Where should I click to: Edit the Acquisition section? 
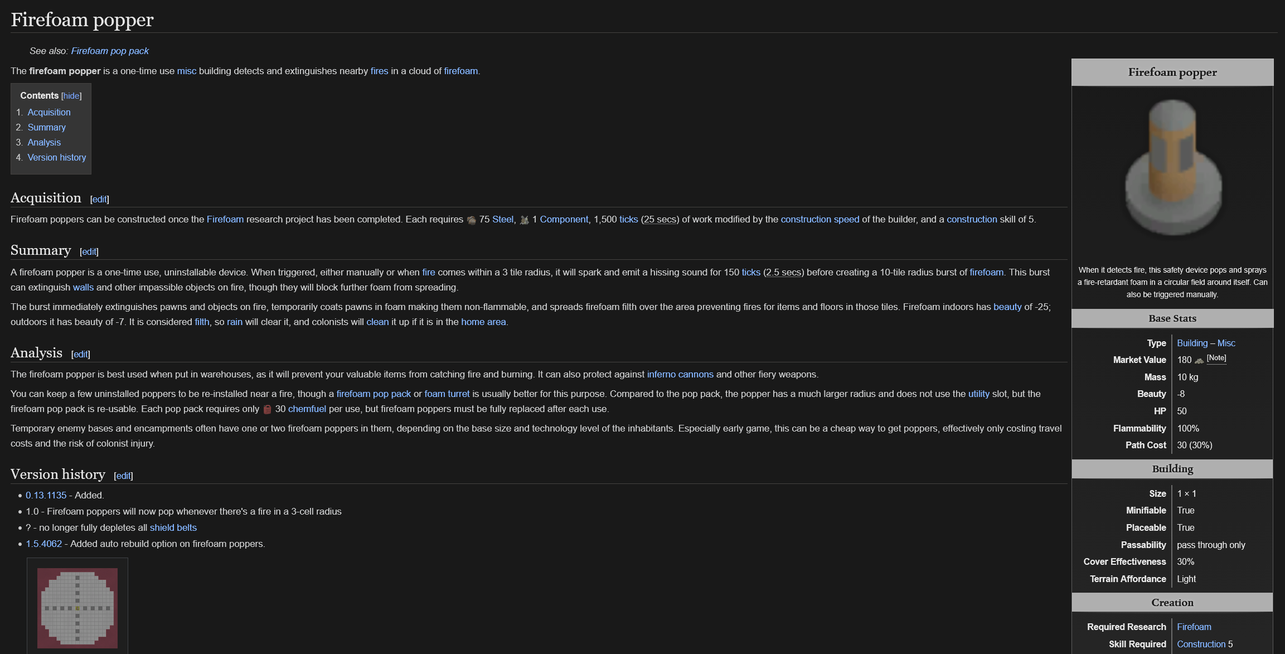click(99, 199)
